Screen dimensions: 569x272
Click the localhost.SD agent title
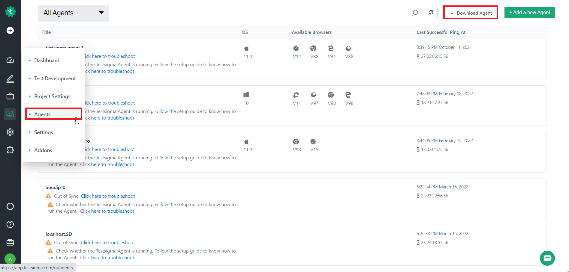(59, 234)
